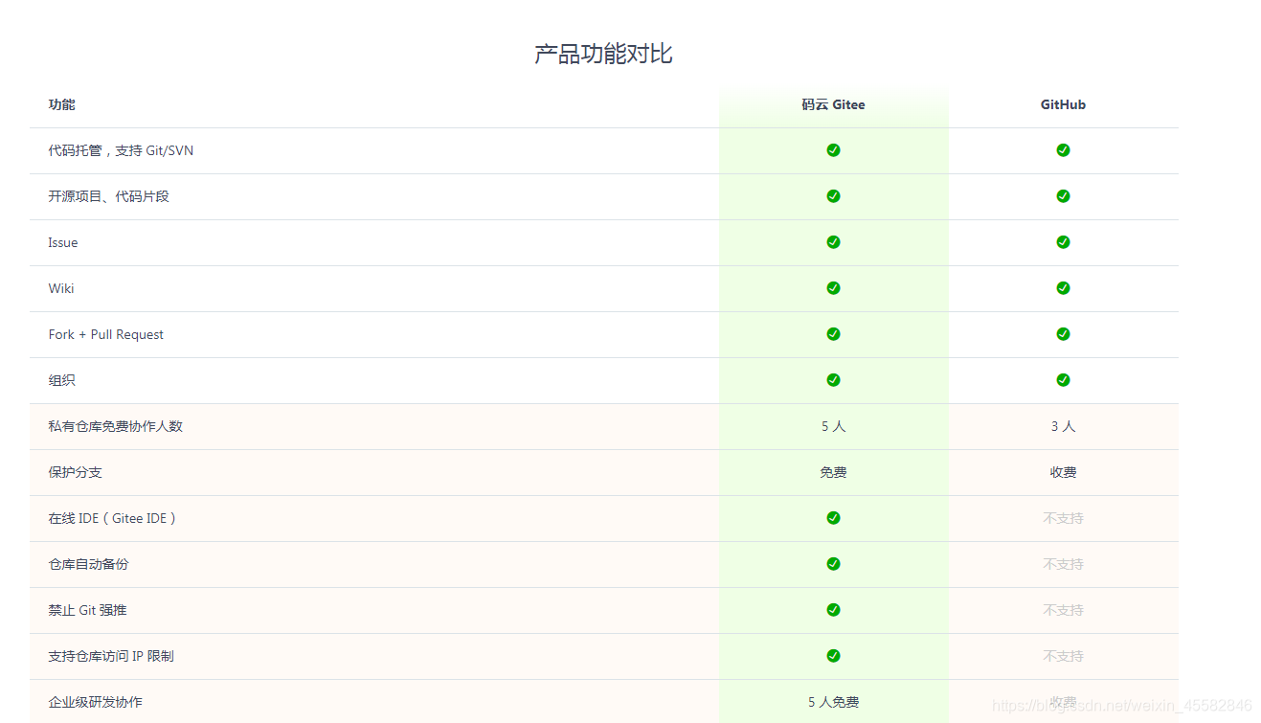Click the 仓库自动备份 feature label

88,564
